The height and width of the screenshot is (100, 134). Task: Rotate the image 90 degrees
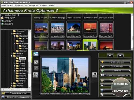click(x=95, y=75)
